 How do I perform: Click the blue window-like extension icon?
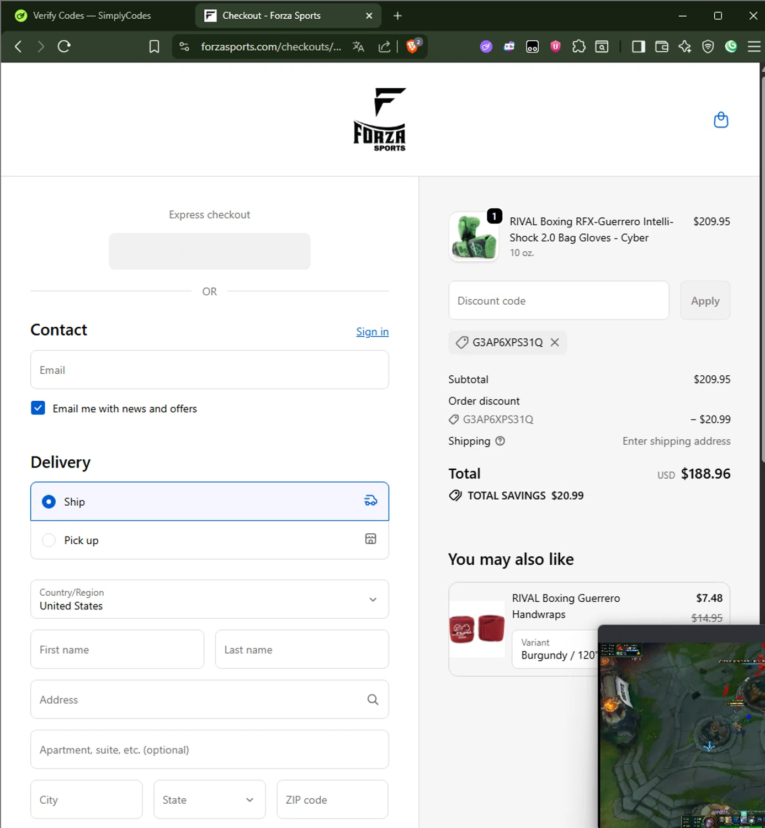tap(509, 47)
